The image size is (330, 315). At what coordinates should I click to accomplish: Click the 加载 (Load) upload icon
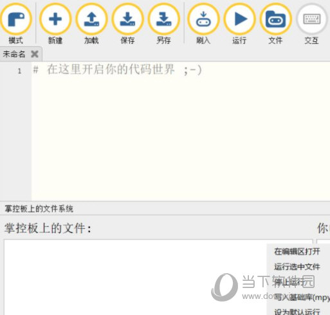click(x=91, y=19)
